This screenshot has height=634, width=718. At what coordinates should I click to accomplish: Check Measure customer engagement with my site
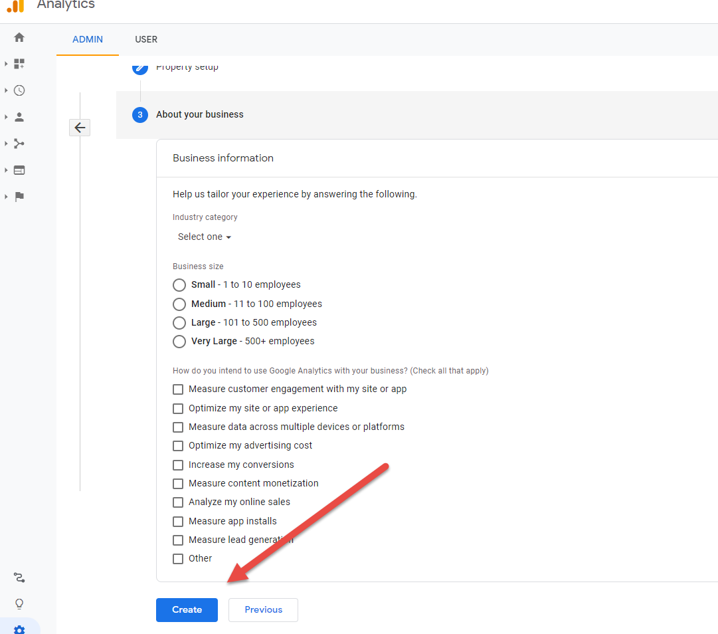point(178,389)
